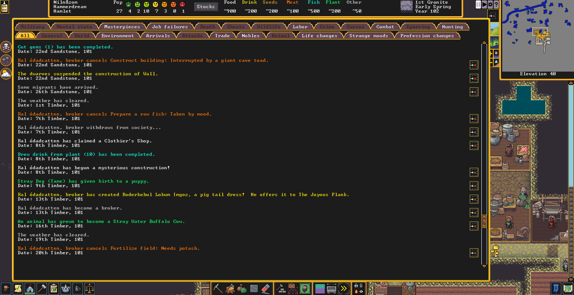Toggle dump trash item designation
574x295 pixels.
(361, 286)
